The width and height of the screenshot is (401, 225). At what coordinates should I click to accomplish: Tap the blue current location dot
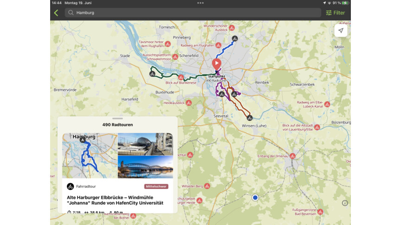(x=255, y=198)
